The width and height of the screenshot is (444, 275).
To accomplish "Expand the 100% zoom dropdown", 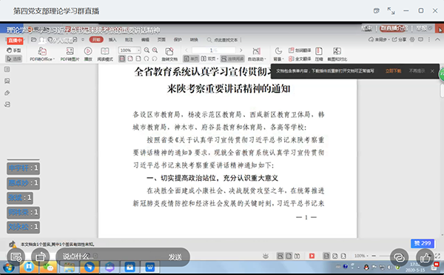I will (129, 50).
